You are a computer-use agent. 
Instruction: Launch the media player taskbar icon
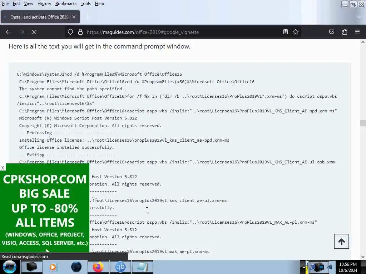tap(53, 267)
